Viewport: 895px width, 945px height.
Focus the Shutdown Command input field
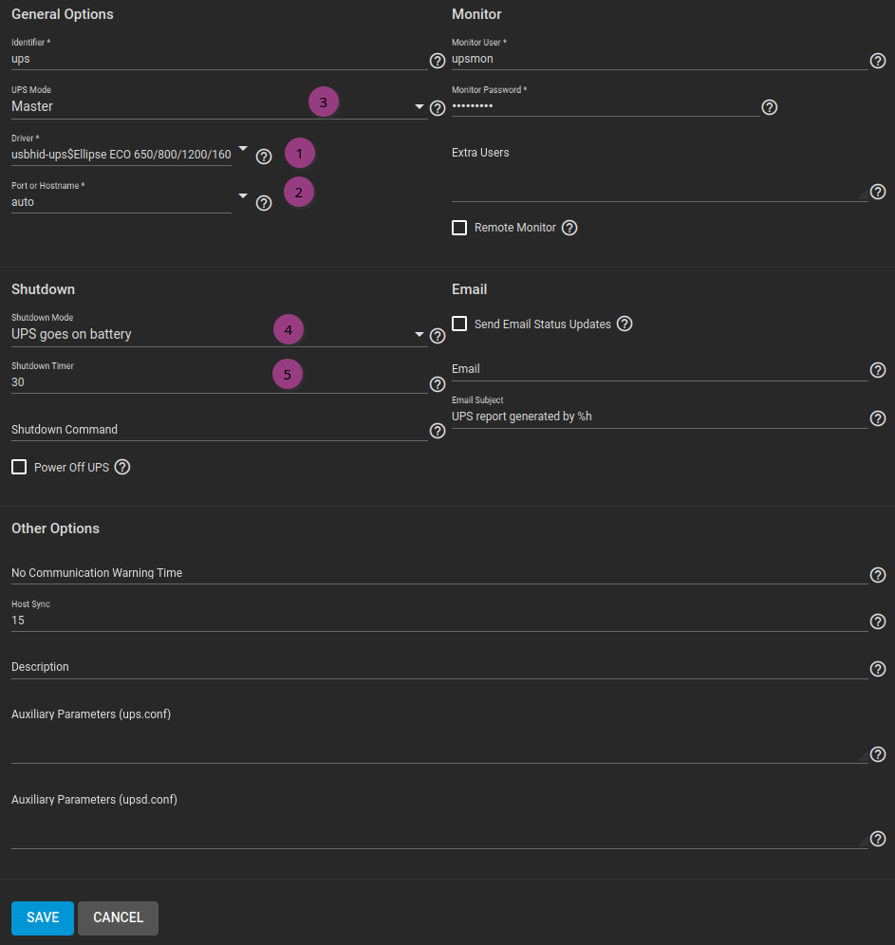point(219,430)
